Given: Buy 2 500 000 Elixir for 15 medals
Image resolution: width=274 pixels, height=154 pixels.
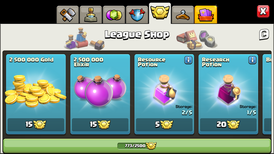Looking at the screenshot, I should point(100,125).
